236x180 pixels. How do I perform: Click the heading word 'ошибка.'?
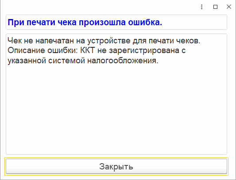[145, 22]
